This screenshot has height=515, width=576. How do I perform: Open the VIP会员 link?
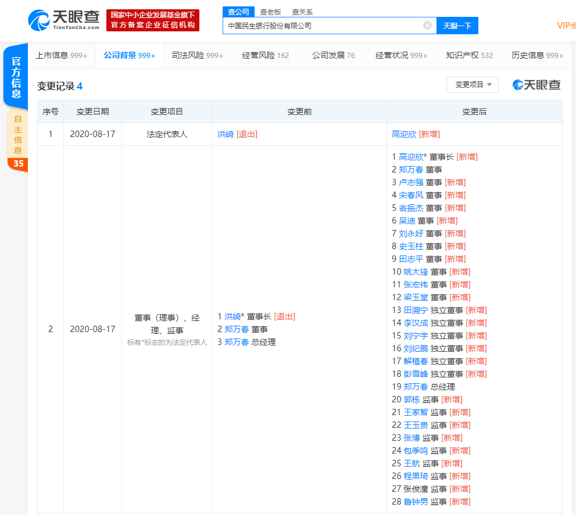tap(566, 26)
